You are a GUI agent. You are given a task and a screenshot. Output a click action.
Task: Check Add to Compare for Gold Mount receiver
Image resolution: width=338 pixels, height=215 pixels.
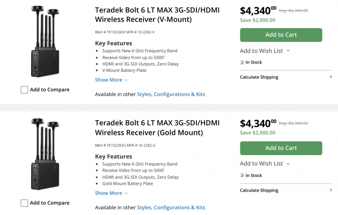pyautogui.click(x=24, y=203)
